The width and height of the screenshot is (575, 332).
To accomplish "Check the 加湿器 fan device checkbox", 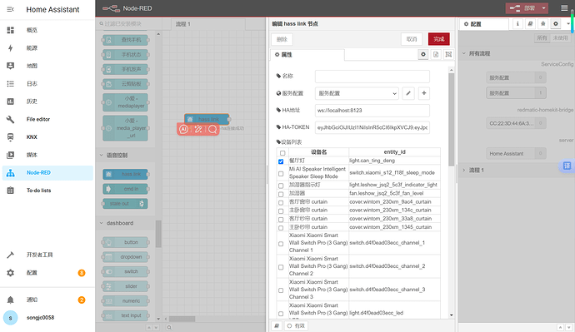I will coord(281,194).
